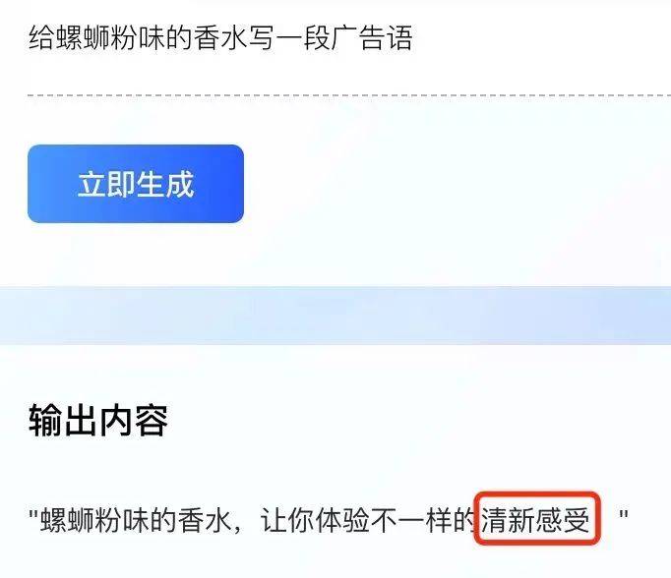Click the 内容 part of the heading
671x578 pixels.
tap(134, 421)
